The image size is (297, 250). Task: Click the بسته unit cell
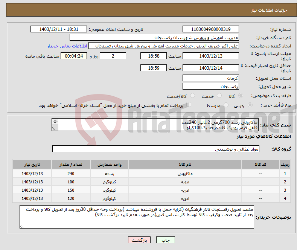pyautogui.click(x=109, y=174)
